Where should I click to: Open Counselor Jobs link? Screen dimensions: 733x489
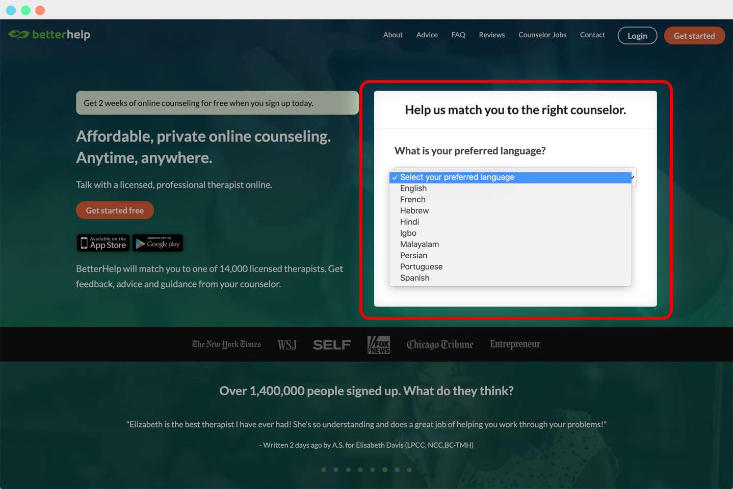pos(542,35)
